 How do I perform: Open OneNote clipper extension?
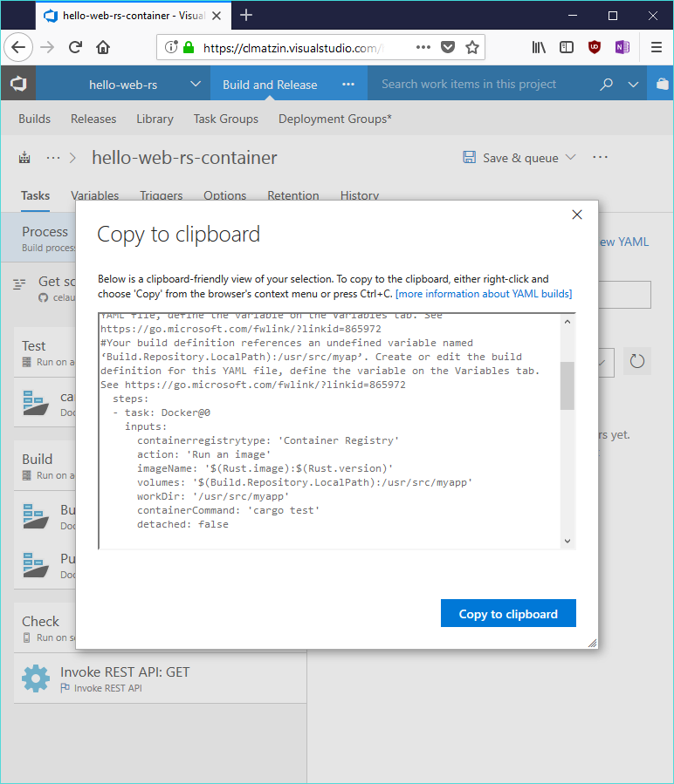622,47
